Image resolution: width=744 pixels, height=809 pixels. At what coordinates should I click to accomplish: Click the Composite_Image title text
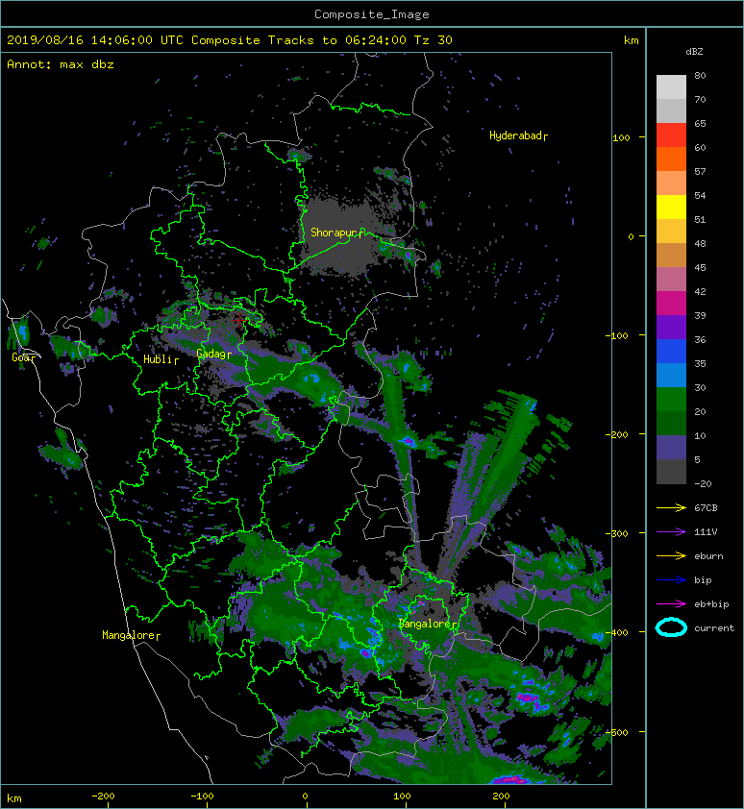pos(372,14)
